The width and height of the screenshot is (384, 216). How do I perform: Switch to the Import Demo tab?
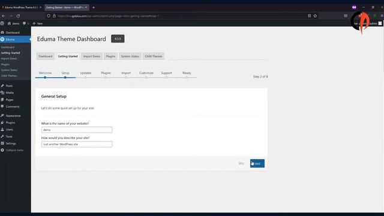(92, 56)
